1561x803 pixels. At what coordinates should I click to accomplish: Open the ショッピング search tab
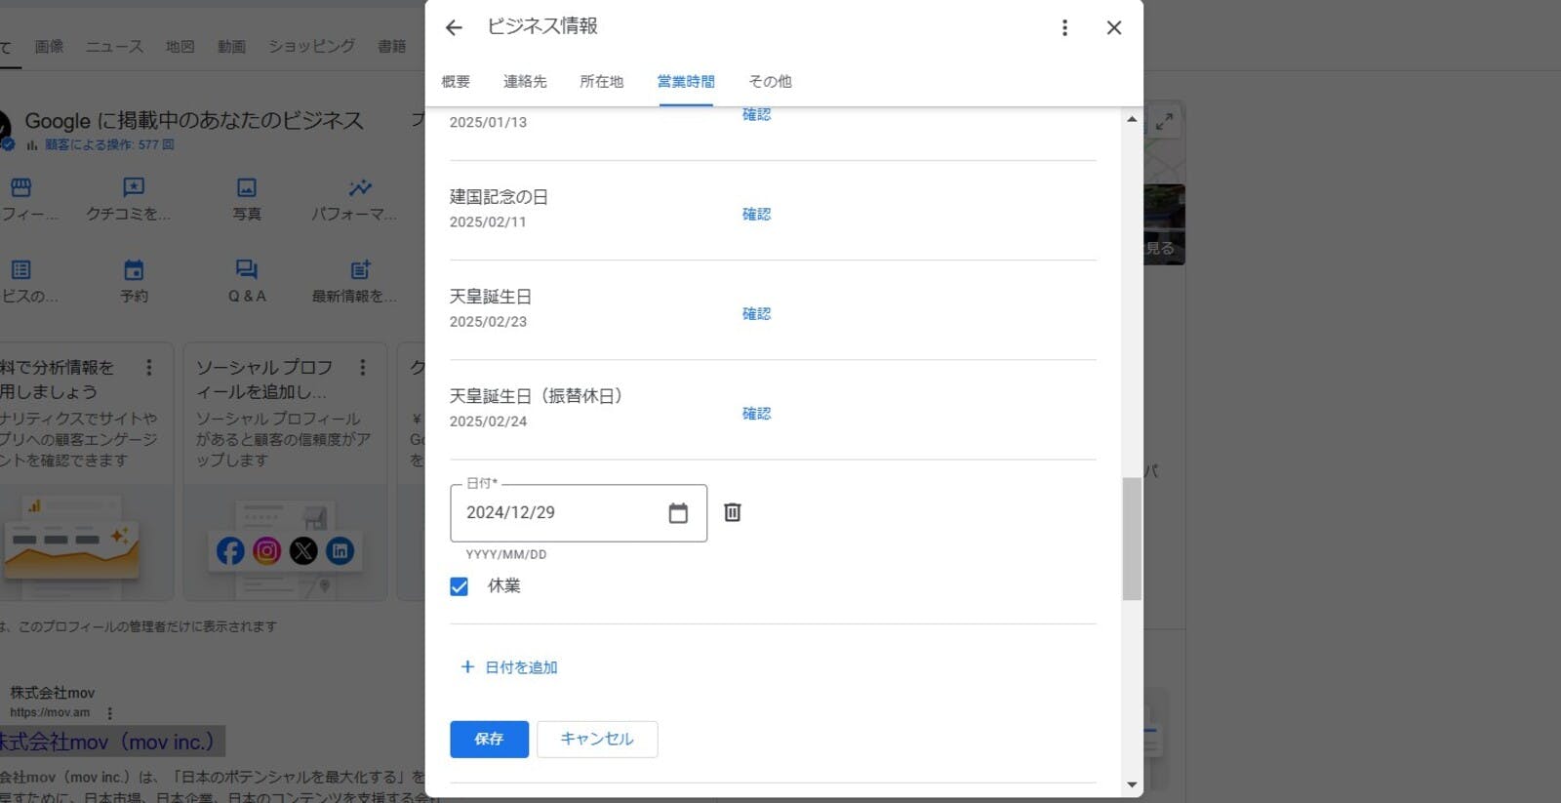click(311, 46)
